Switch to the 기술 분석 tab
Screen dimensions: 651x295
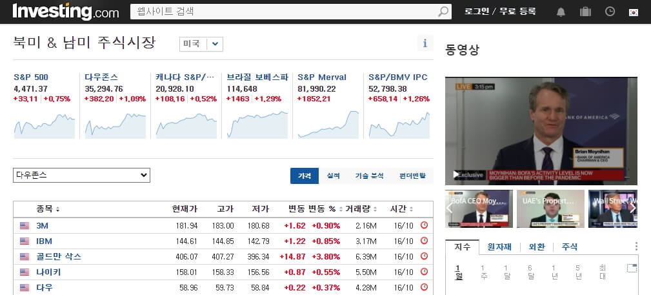pyautogui.click(x=369, y=176)
